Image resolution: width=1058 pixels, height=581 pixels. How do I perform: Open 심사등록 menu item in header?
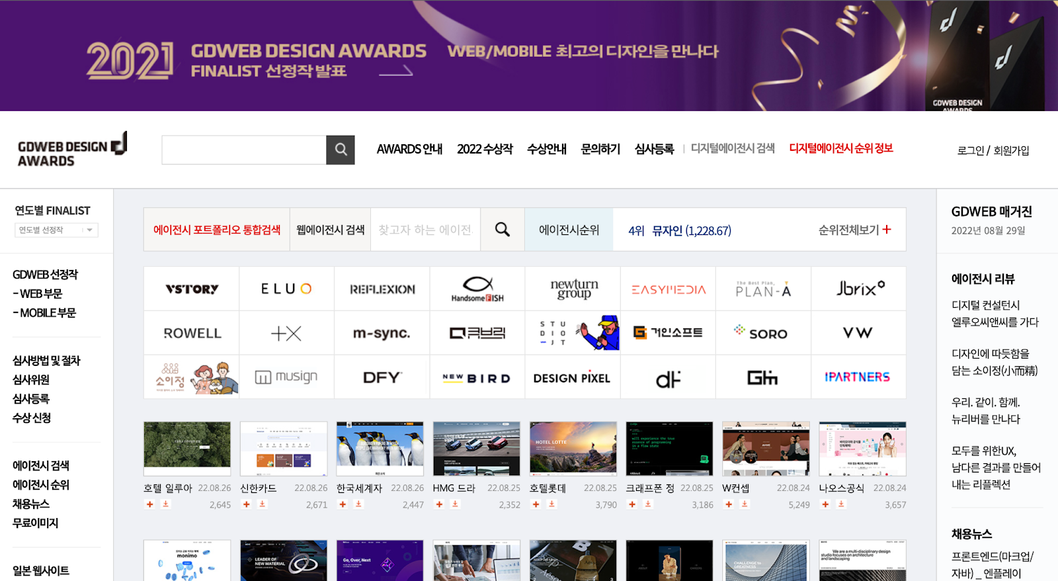point(654,149)
